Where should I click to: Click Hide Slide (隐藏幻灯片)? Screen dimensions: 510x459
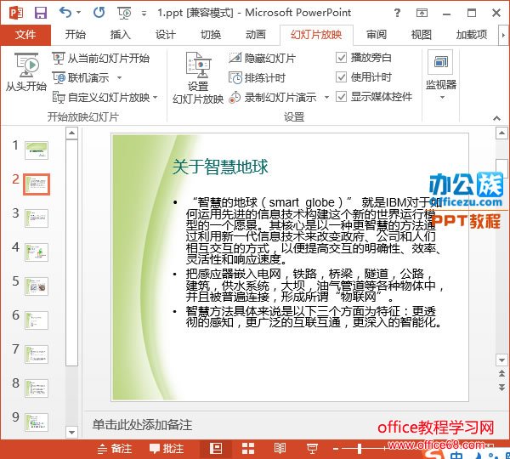(262, 58)
